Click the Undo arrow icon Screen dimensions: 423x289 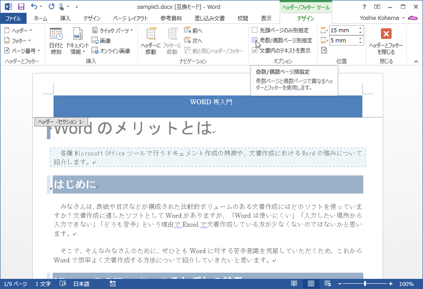34,7
